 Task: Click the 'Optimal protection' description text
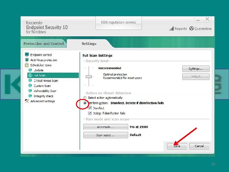click(115, 74)
